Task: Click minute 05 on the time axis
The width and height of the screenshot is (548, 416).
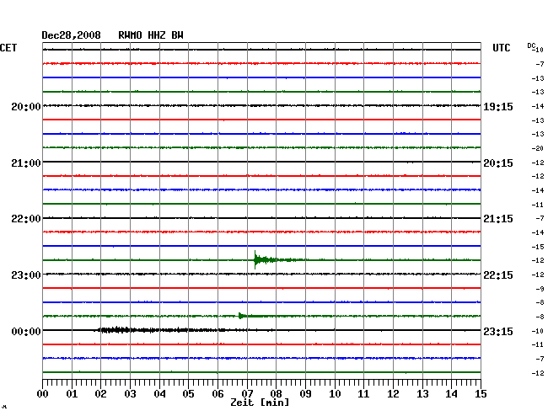Action: [188, 393]
